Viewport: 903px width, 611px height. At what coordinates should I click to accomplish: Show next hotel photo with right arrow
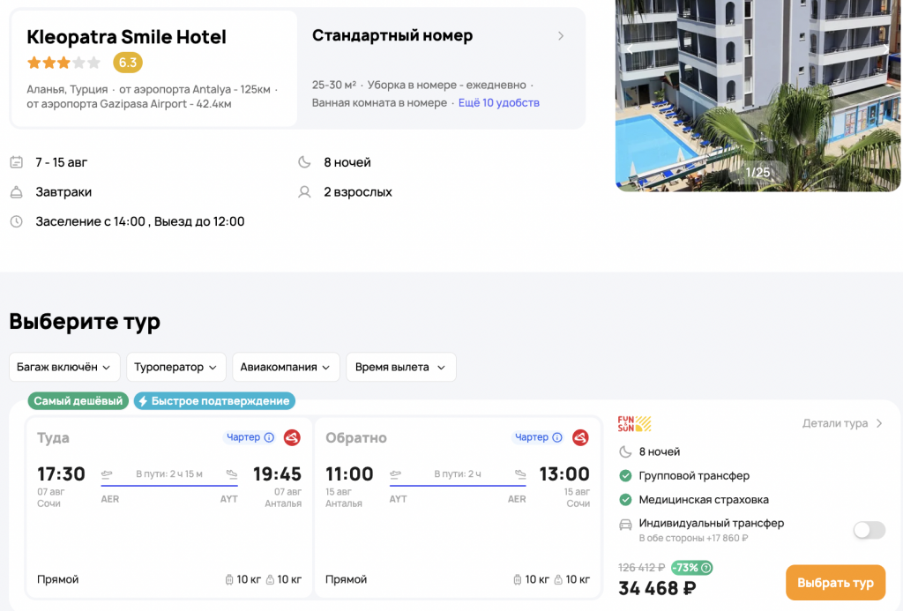(887, 49)
